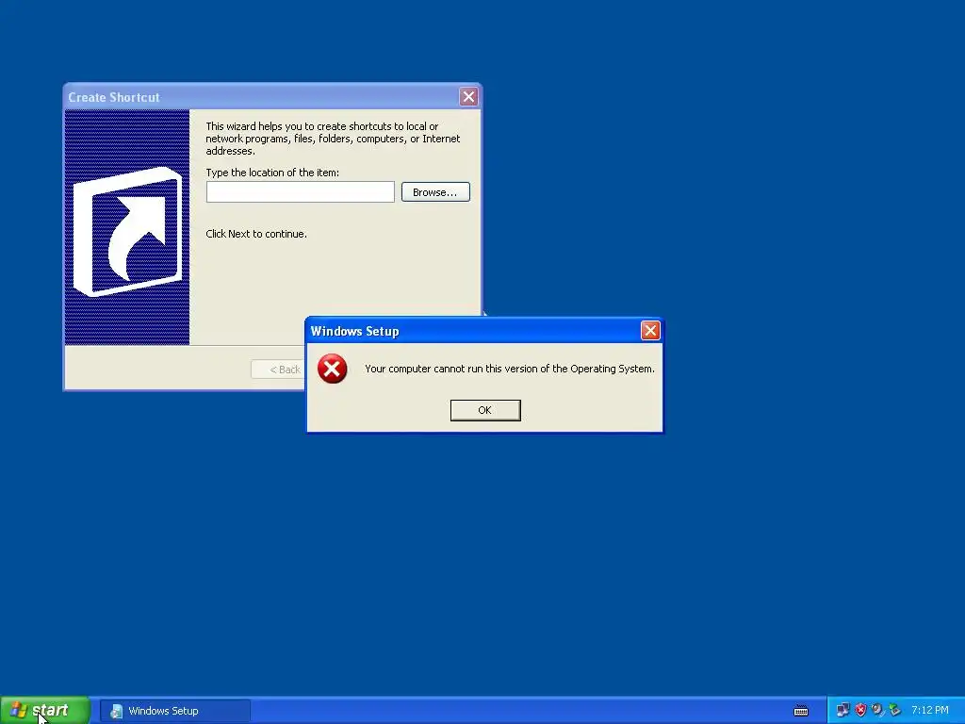The width and height of the screenshot is (965, 724).
Task: Click OK in the Windows Setup error dialog
Action: [485, 410]
